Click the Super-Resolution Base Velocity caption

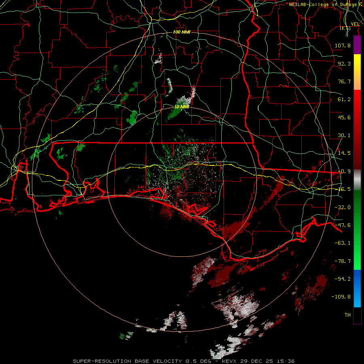point(184,361)
